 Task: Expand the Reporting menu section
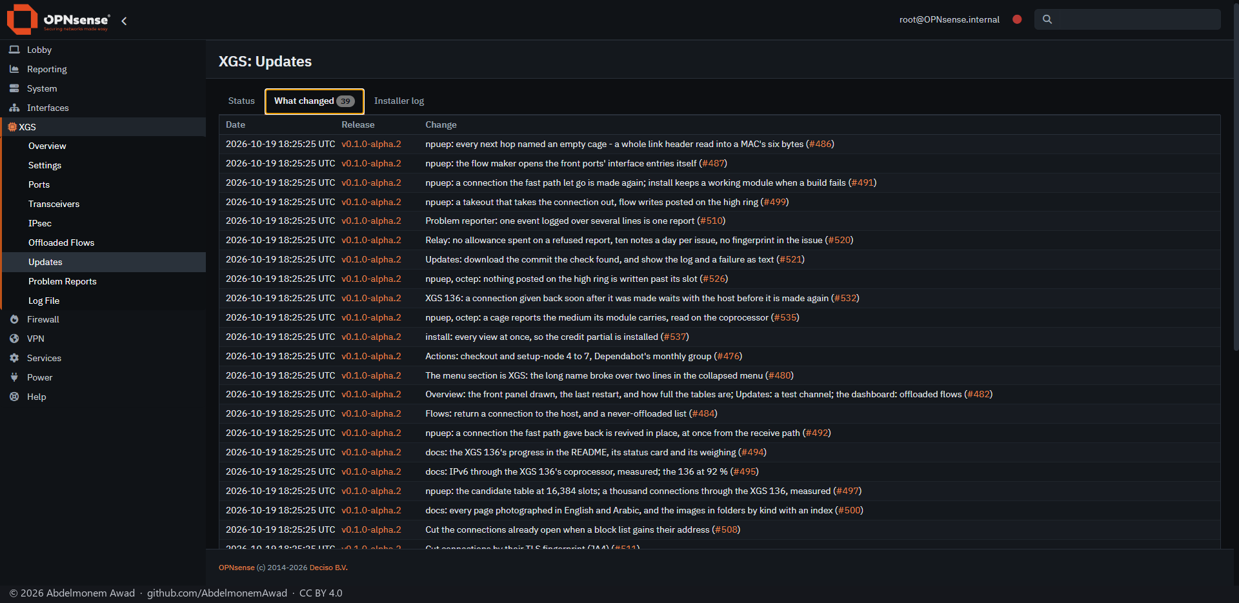click(x=103, y=69)
